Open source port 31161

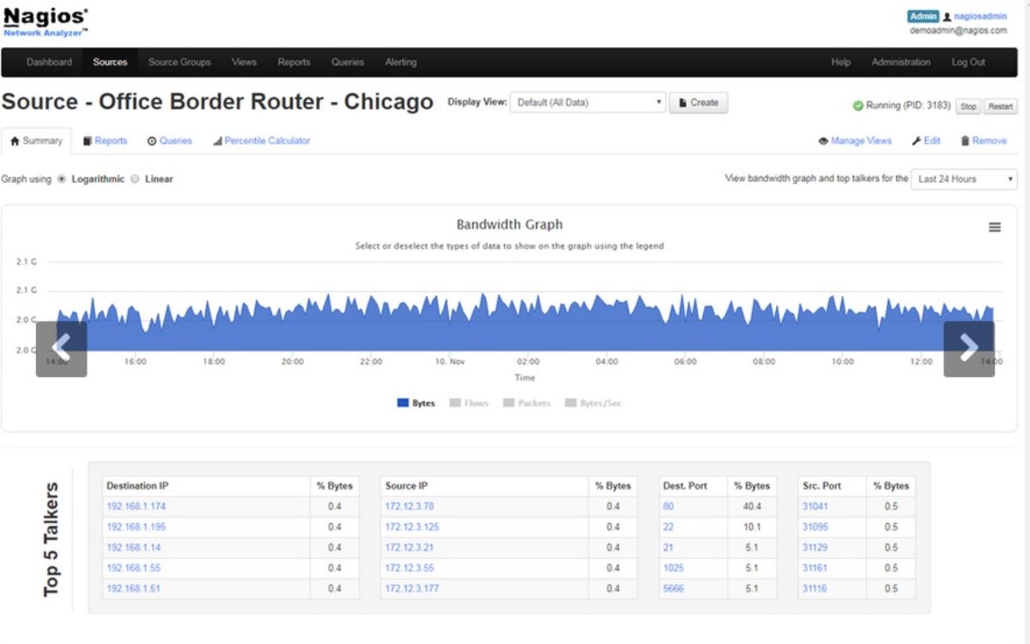coord(815,568)
